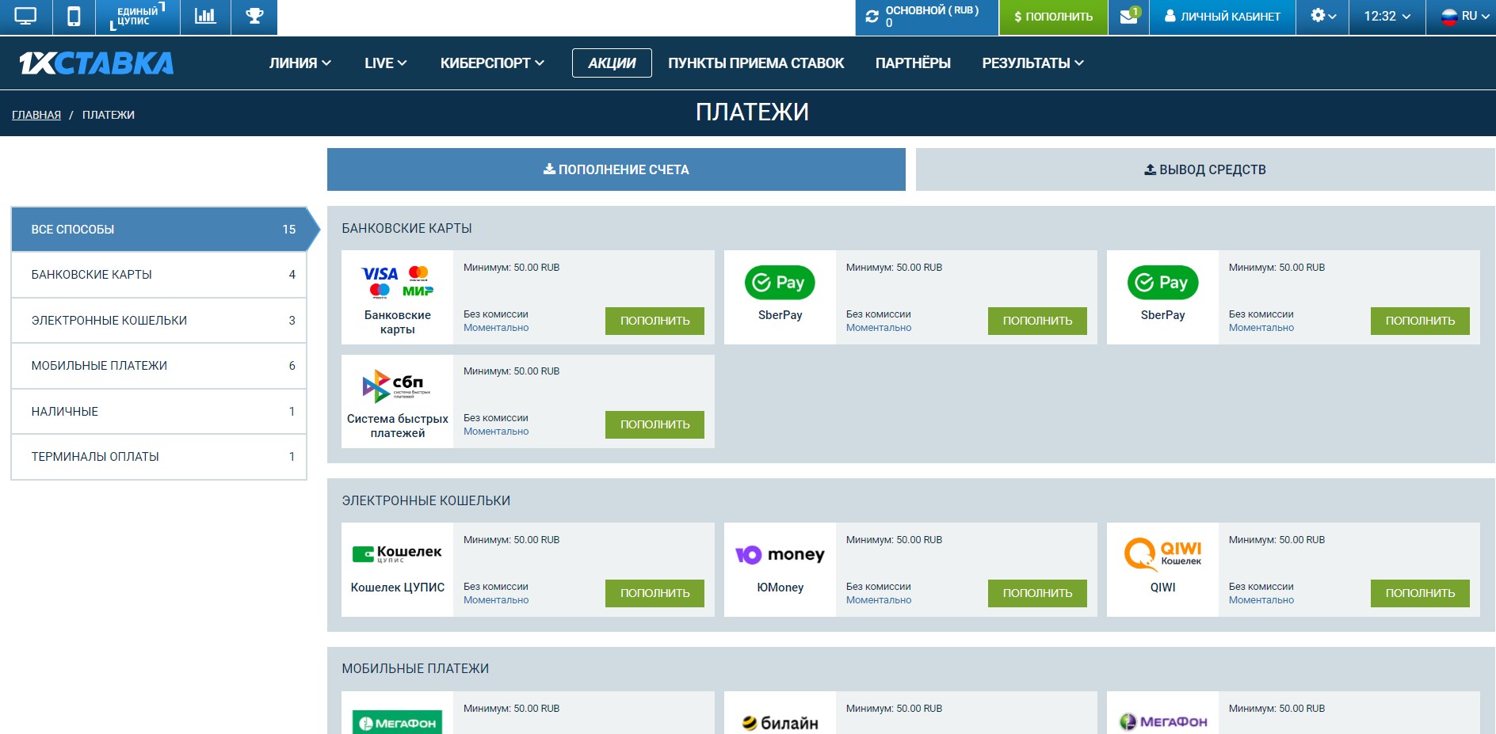Open statistics bar chart icon

[x=205, y=16]
